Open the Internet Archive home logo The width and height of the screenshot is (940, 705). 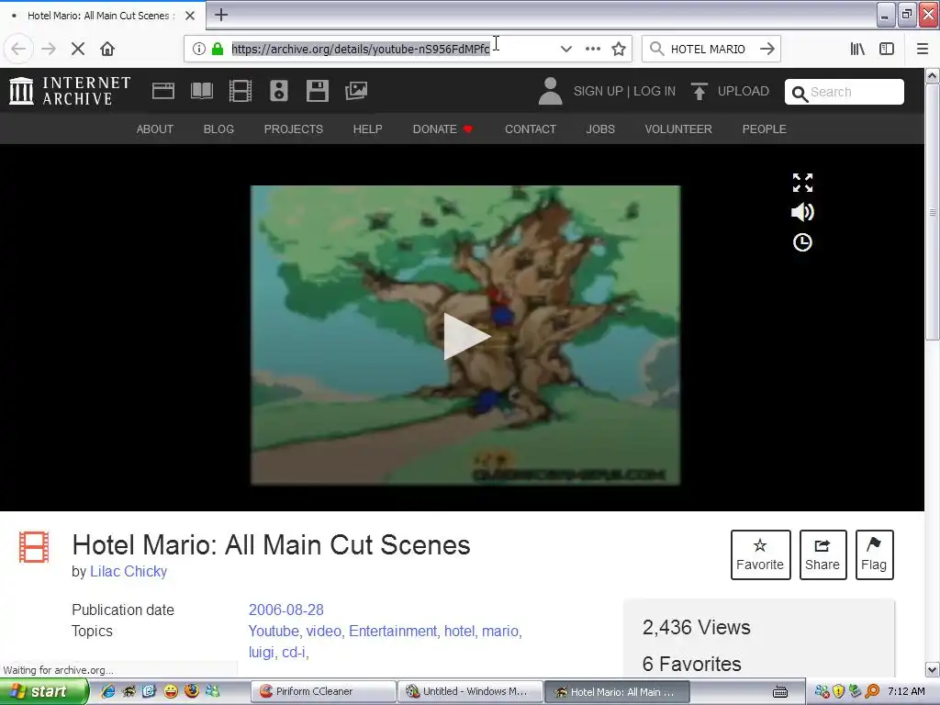pos(70,91)
